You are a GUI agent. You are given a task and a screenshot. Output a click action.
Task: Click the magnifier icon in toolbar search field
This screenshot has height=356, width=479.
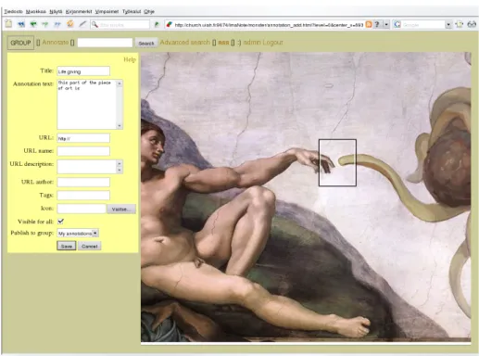coord(95,24)
